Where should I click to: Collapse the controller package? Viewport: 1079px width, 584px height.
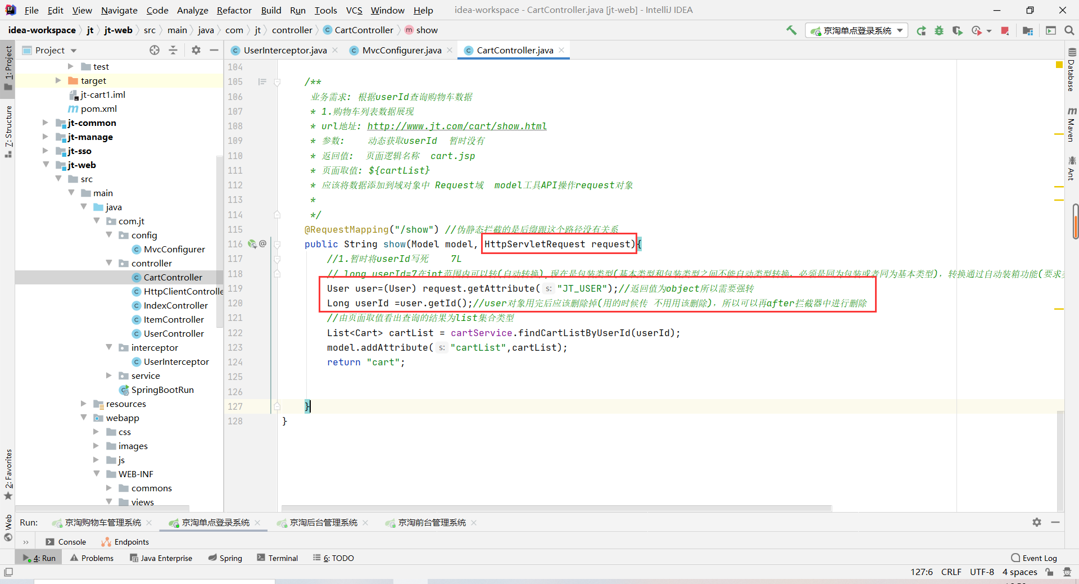point(109,263)
